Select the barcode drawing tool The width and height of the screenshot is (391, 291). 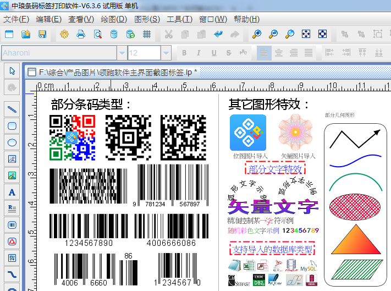click(x=12, y=225)
